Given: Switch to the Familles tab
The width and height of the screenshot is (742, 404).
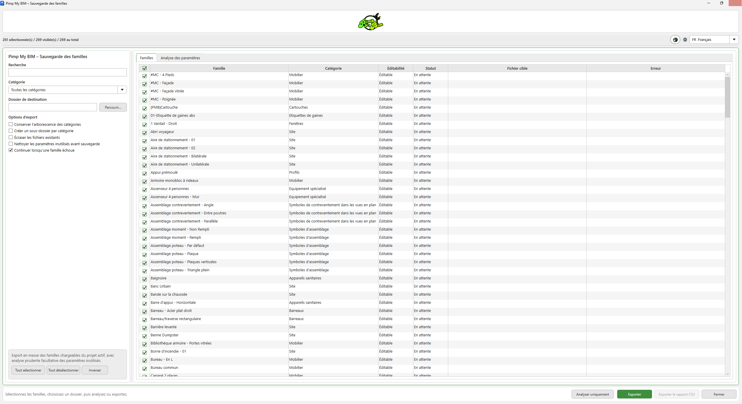Looking at the screenshot, I should (146, 58).
